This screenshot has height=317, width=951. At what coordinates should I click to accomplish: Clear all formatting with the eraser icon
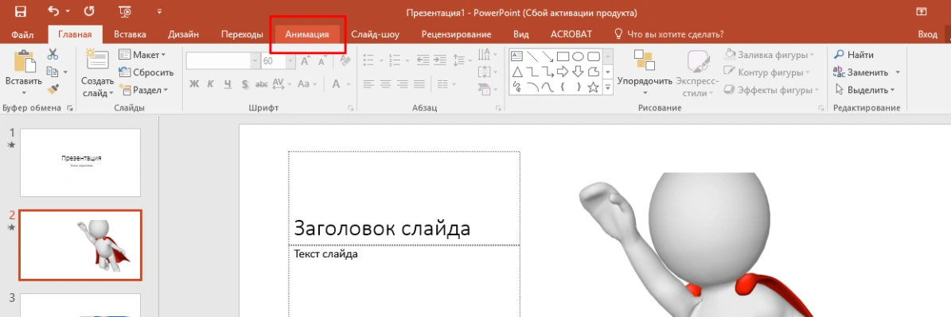[345, 61]
